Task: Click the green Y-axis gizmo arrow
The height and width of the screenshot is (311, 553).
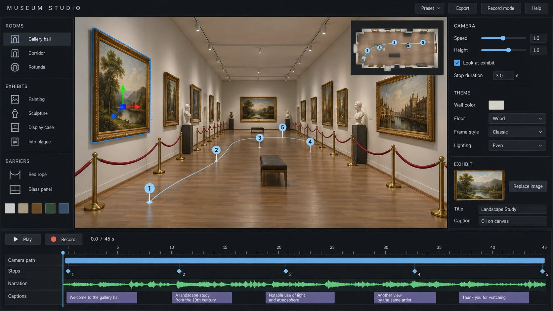Action: [x=123, y=88]
